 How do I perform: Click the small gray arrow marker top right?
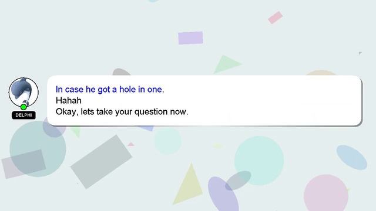360,53
